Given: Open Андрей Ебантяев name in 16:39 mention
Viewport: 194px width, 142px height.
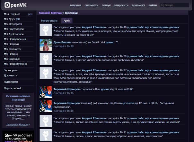Looking at the screenshot, I should [94, 56].
